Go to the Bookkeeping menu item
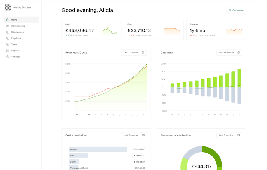The height and width of the screenshot is (170, 267). [18, 26]
